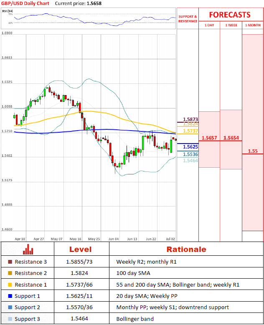Image resolution: width=264 pixels, height=325 pixels.
Task: Click the Resistance 3 maroon color swatch
Action: click(x=10, y=262)
